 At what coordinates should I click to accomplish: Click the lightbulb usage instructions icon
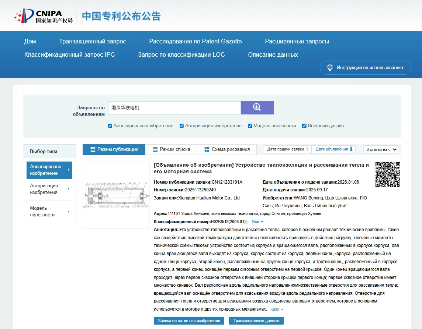(330, 68)
